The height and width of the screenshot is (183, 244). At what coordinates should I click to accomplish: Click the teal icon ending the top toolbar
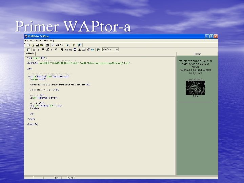click(79, 45)
